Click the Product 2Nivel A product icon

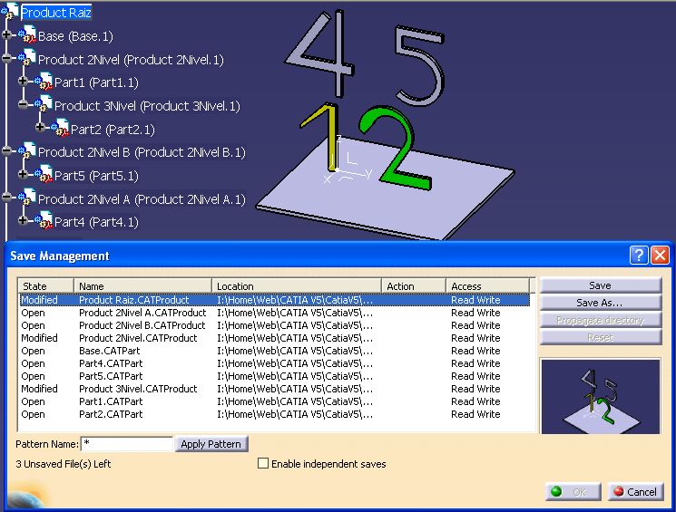coord(26,198)
